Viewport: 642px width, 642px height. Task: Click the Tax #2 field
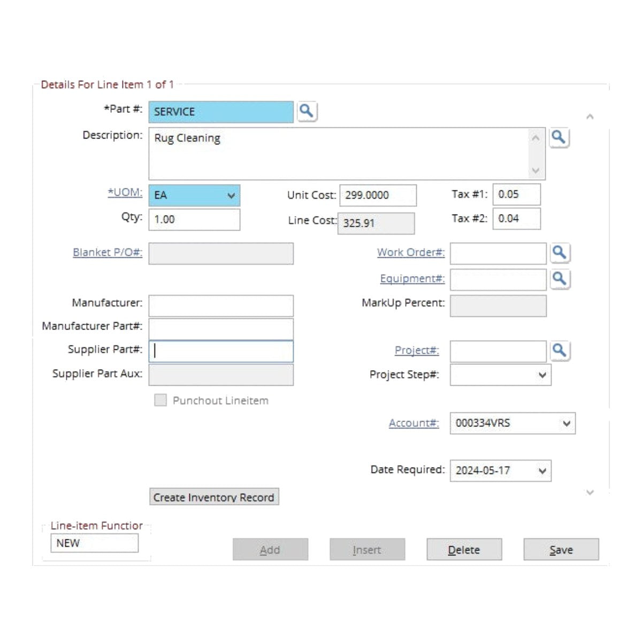pyautogui.click(x=516, y=218)
